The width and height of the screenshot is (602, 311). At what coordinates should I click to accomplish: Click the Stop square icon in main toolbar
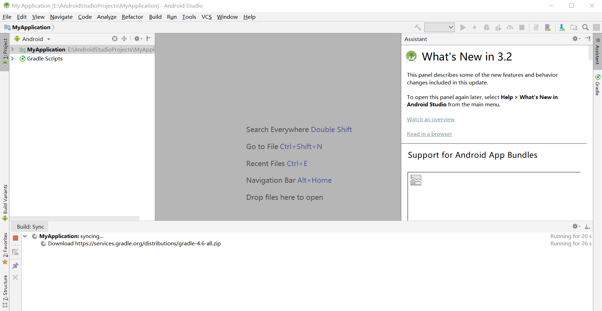pos(522,27)
